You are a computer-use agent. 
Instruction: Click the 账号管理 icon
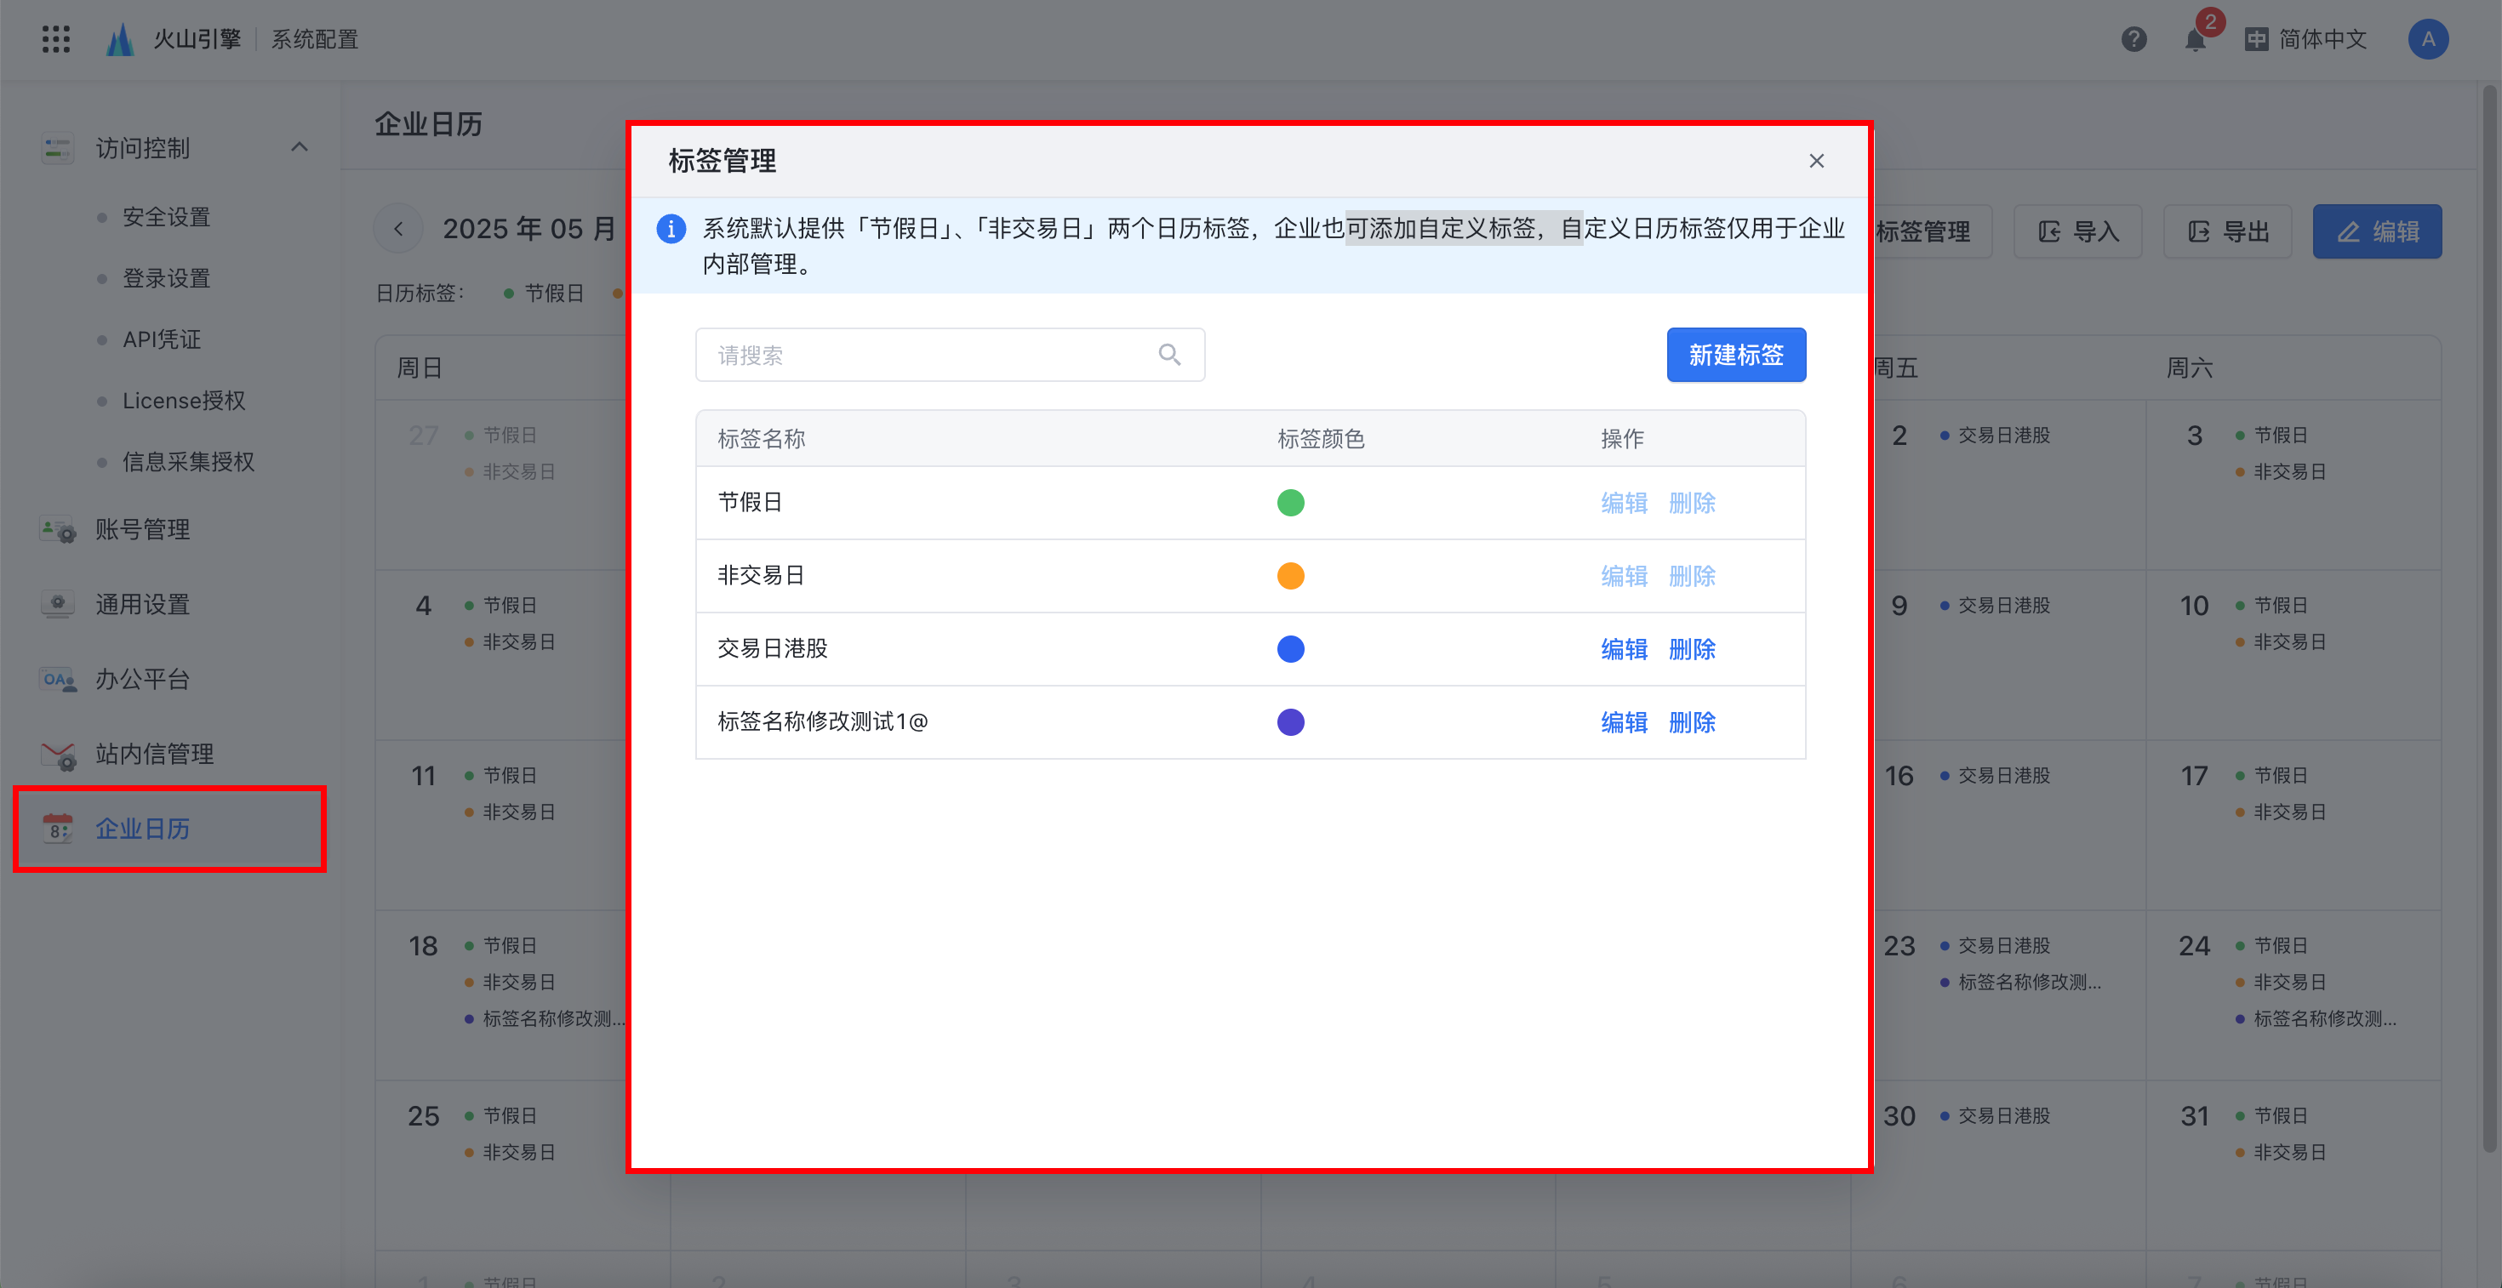57,529
